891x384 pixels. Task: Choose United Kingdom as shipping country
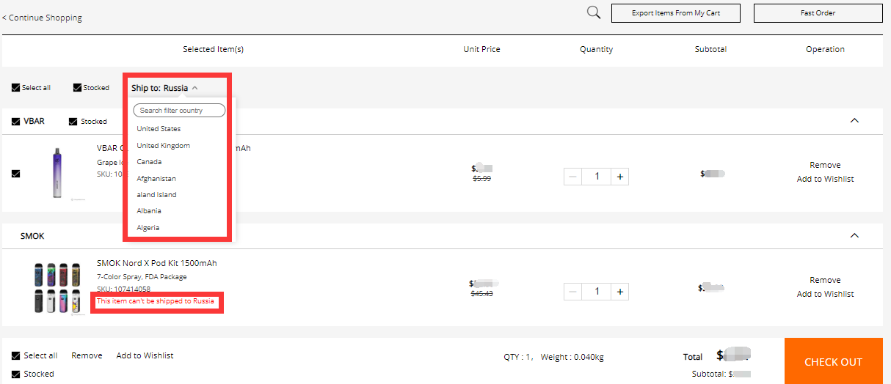coord(163,146)
